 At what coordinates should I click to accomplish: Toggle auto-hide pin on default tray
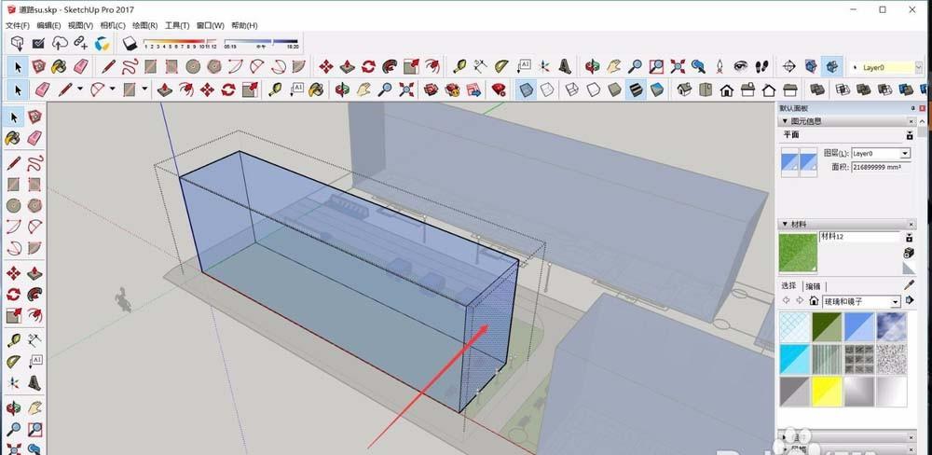pyautogui.click(x=913, y=108)
